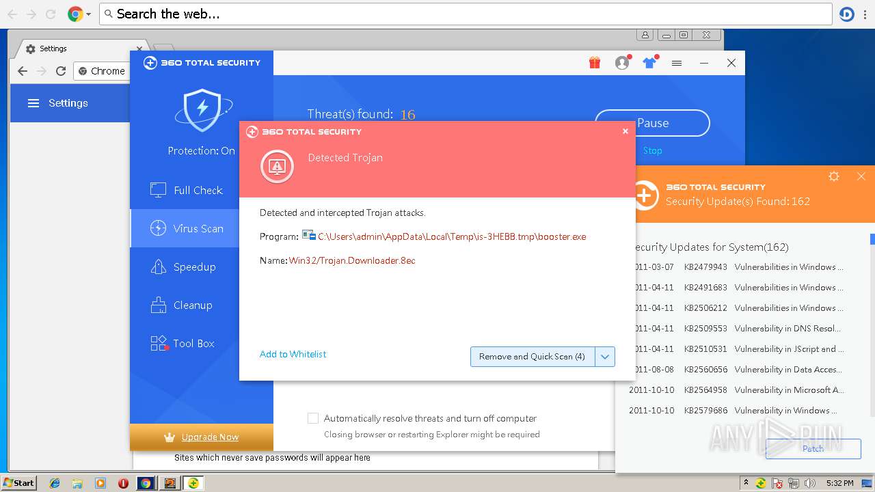Open the Windows Start menu
This screenshot has width=875, height=492.
click(x=19, y=482)
